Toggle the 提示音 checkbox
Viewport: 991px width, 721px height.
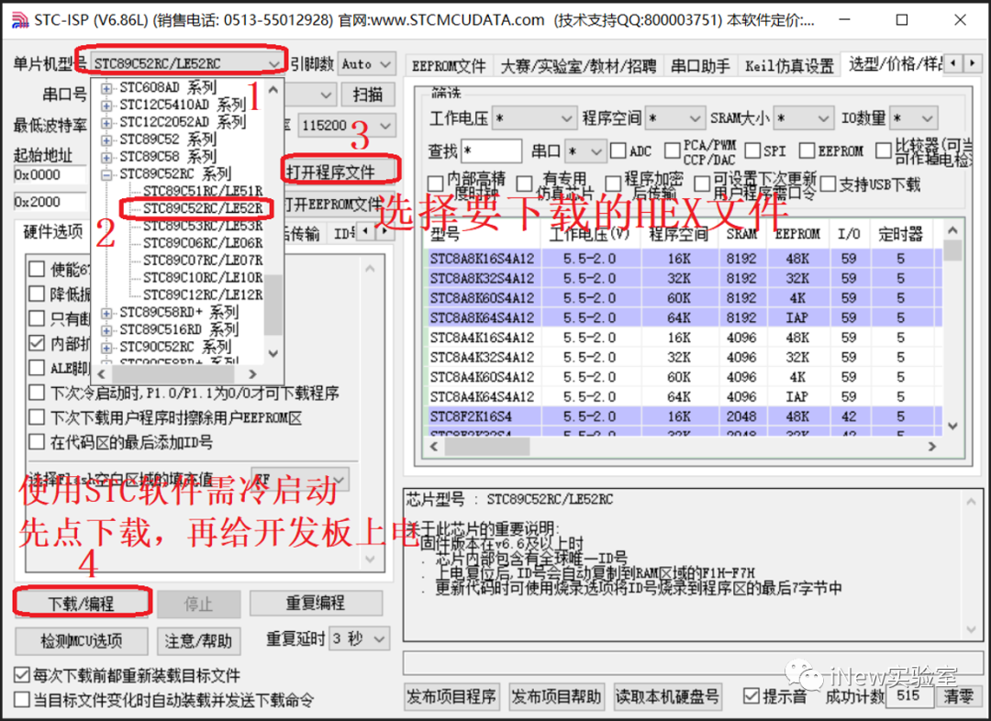tap(752, 696)
